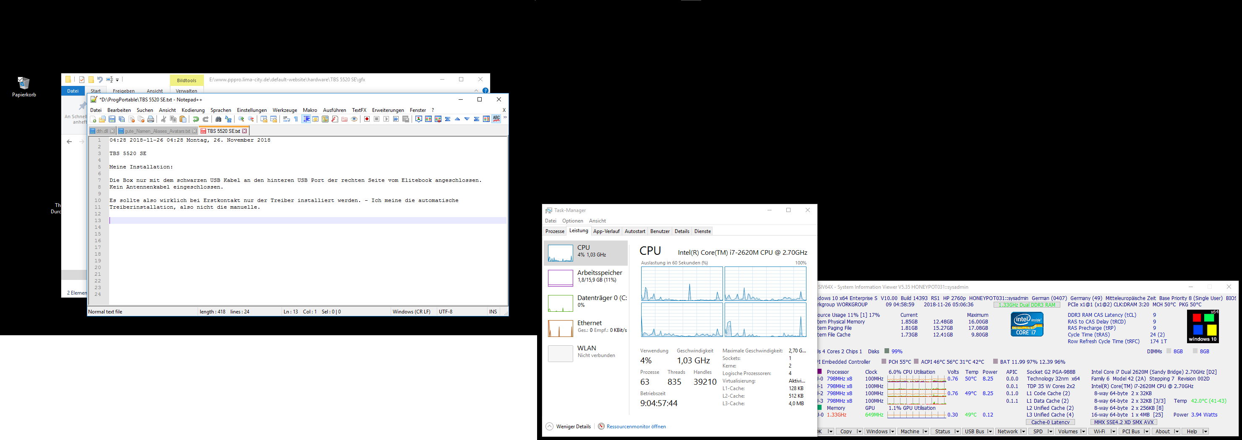
Task: Collapse Task Manager via Weniger Details
Action: click(569, 427)
